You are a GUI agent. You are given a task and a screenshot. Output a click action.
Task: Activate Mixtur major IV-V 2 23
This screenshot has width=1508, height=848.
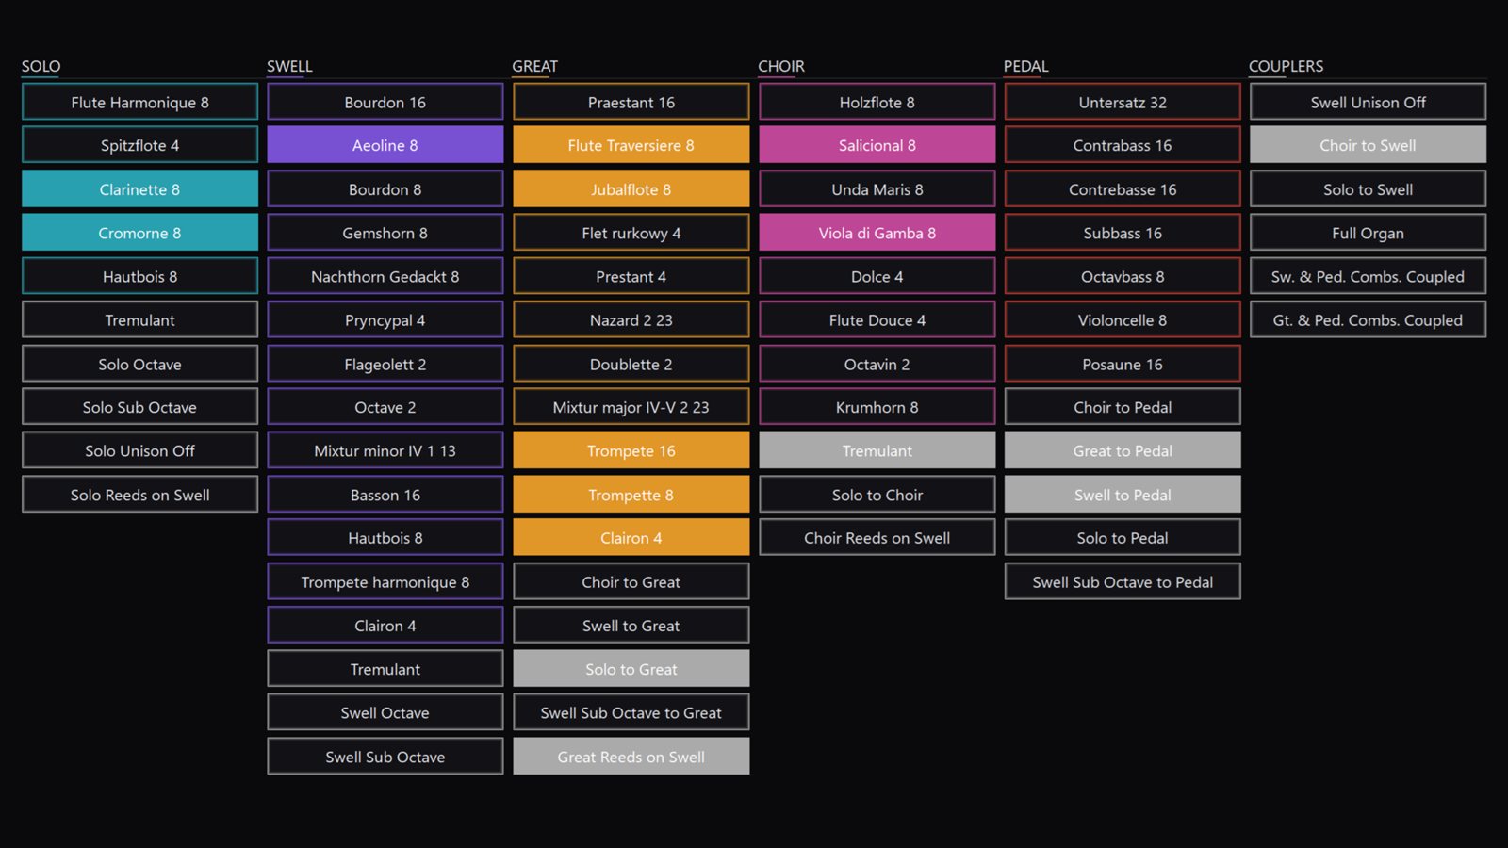(631, 407)
